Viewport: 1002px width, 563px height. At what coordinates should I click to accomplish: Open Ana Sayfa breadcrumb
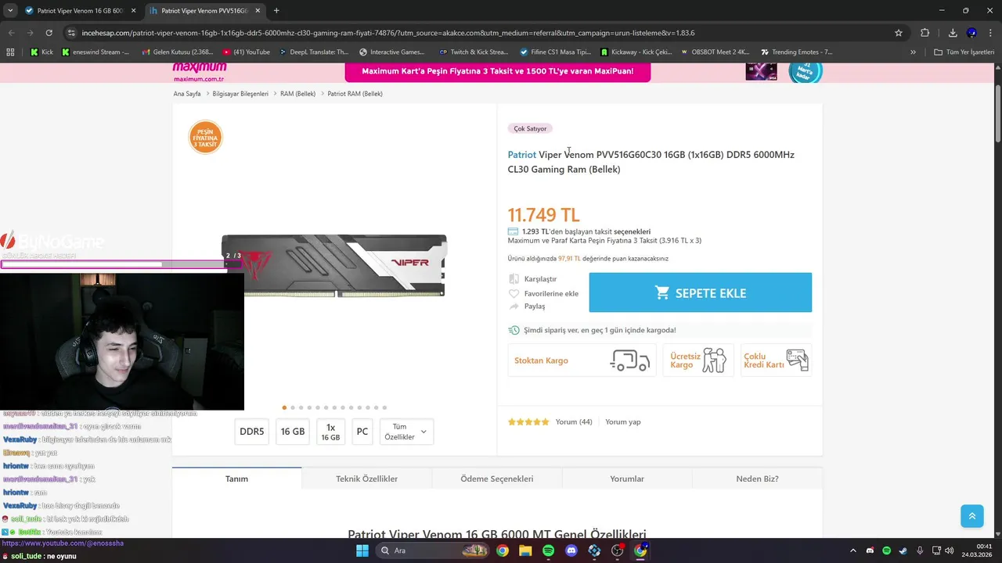[x=187, y=94]
